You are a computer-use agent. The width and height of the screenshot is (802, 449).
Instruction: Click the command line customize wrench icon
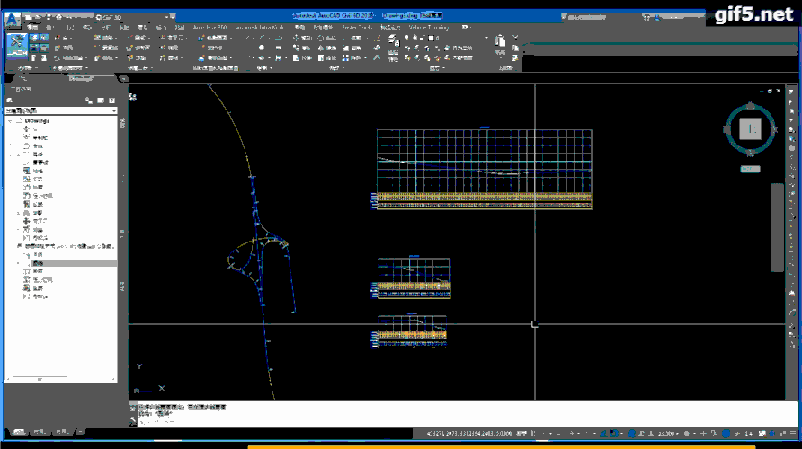[133, 420]
